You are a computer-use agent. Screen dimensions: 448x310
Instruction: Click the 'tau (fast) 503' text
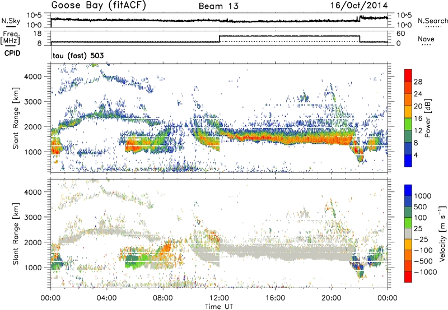(x=78, y=55)
